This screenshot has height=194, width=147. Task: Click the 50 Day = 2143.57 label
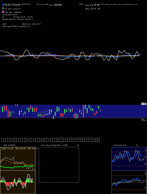(12, 9)
